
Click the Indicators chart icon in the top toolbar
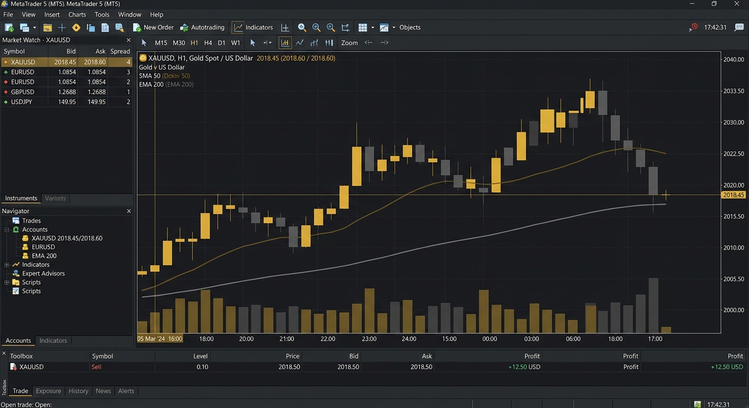[238, 28]
